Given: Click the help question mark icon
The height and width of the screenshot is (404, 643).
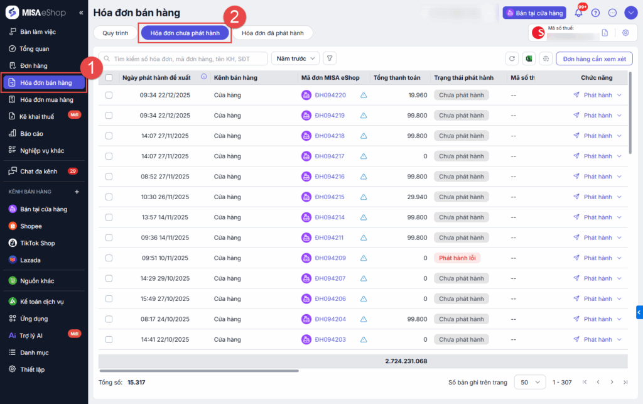Looking at the screenshot, I should [x=595, y=13].
